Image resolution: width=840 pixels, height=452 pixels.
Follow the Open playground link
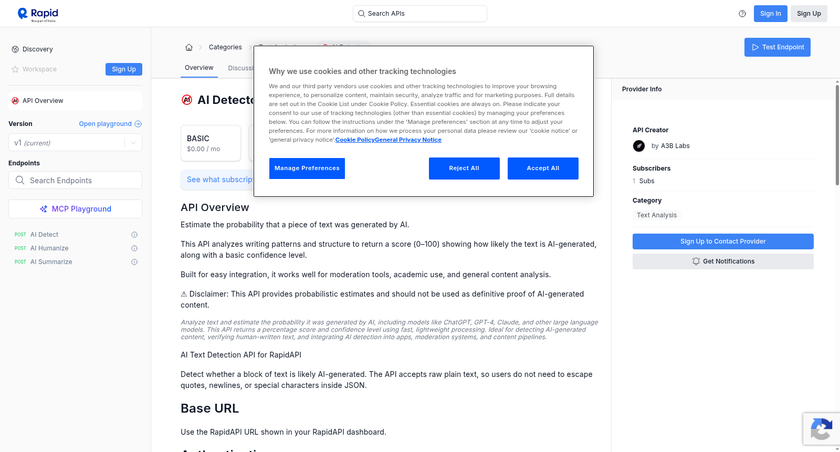(110, 124)
